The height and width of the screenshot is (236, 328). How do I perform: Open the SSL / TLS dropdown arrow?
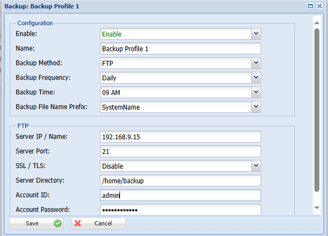[x=256, y=166]
